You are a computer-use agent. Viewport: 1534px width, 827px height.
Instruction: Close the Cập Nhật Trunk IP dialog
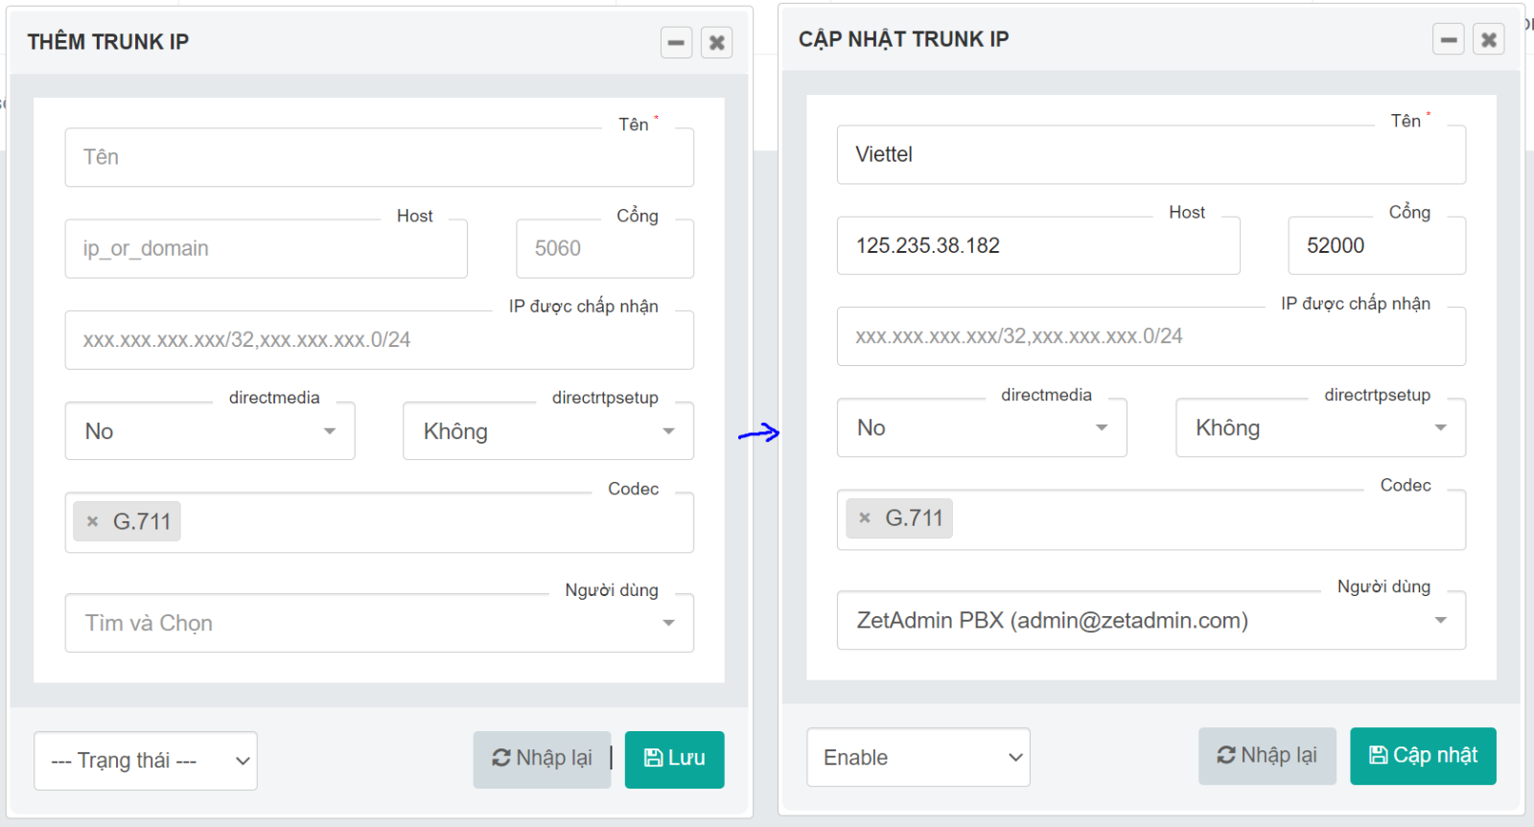1489,39
